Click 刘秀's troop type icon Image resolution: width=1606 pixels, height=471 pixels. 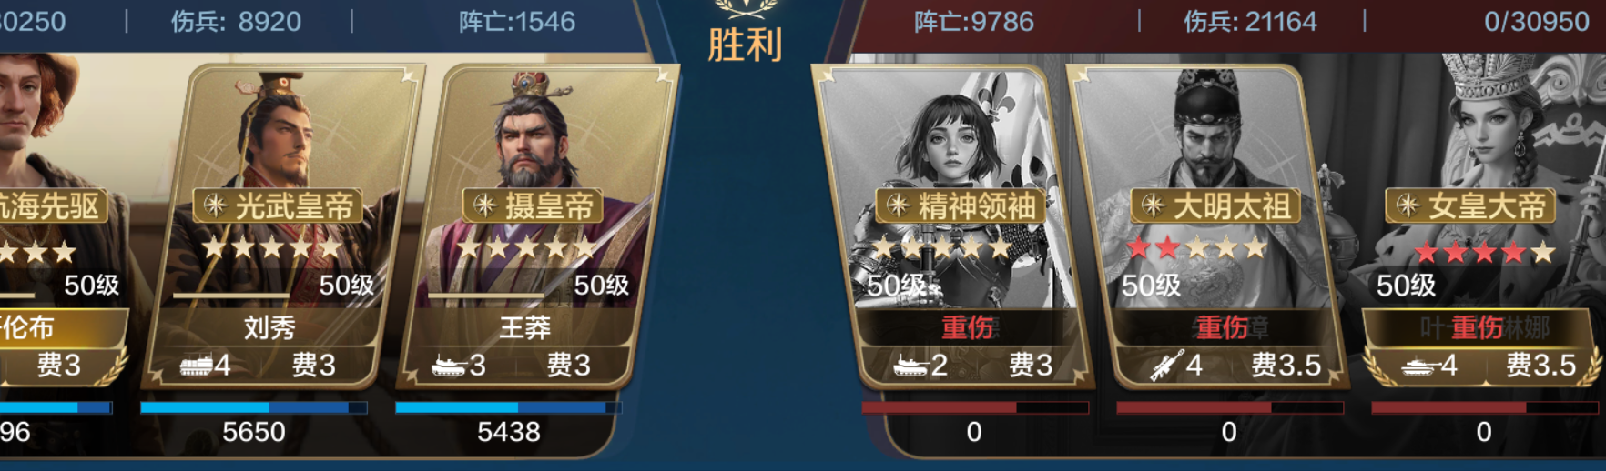click(x=195, y=366)
